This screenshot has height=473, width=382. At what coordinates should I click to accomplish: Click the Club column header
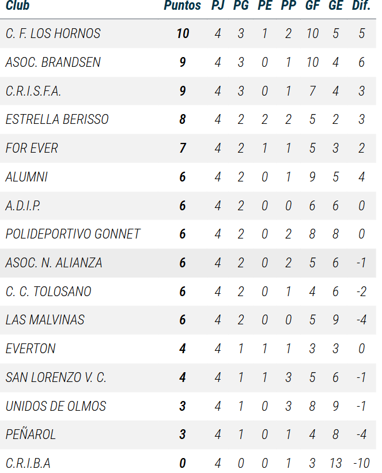18,6
